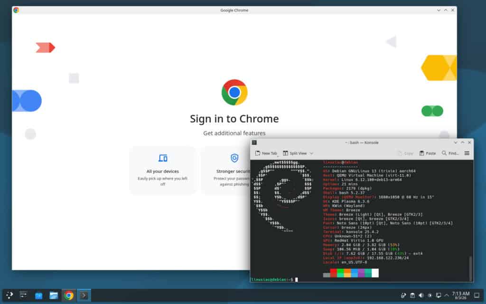486x304 pixels.
Task: Open the network tray icon
Action: click(438, 295)
